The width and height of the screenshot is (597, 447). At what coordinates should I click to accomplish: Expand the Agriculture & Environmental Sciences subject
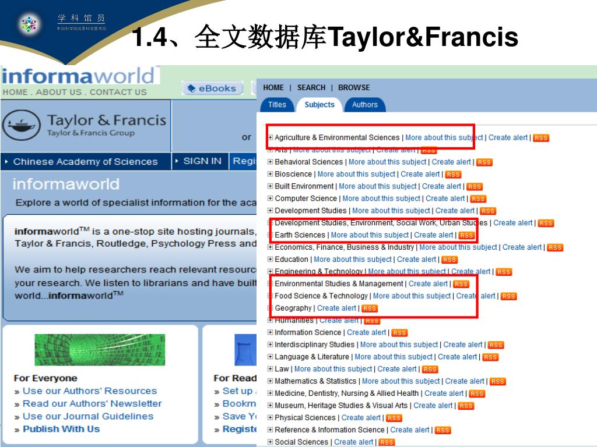click(x=271, y=137)
